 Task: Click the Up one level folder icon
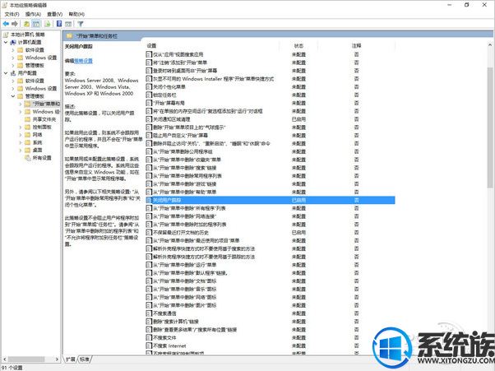click(x=27, y=24)
